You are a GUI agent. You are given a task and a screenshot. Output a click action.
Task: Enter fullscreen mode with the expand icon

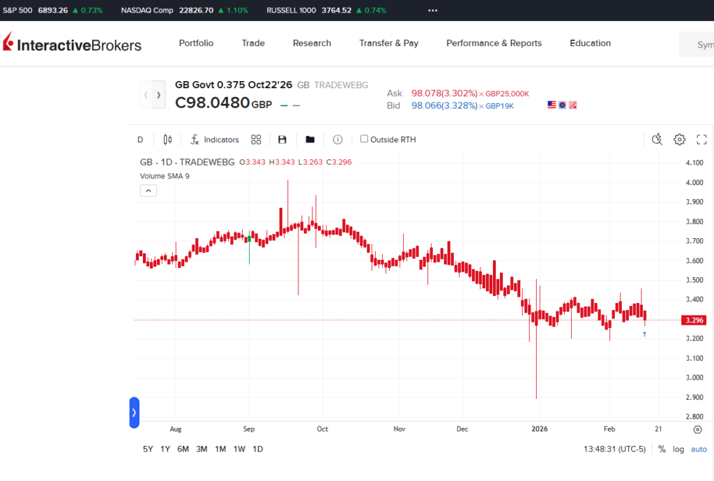point(701,140)
